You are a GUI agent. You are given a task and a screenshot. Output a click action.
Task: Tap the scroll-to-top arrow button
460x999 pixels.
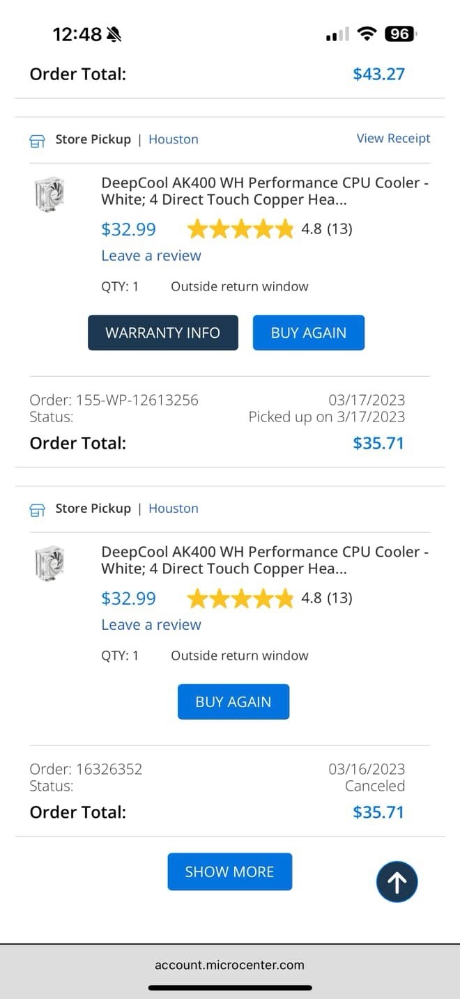(x=397, y=882)
